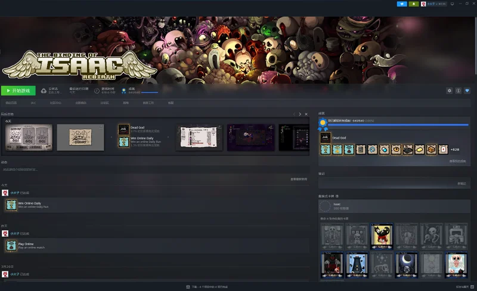Open the 指南 guides tab

coord(126,103)
